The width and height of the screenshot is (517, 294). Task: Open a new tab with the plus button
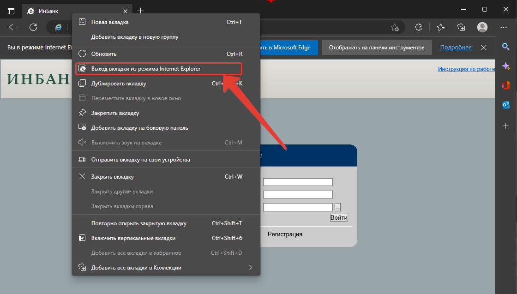pos(140,11)
